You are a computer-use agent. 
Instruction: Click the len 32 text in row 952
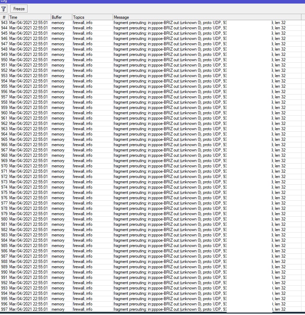coord(280,70)
